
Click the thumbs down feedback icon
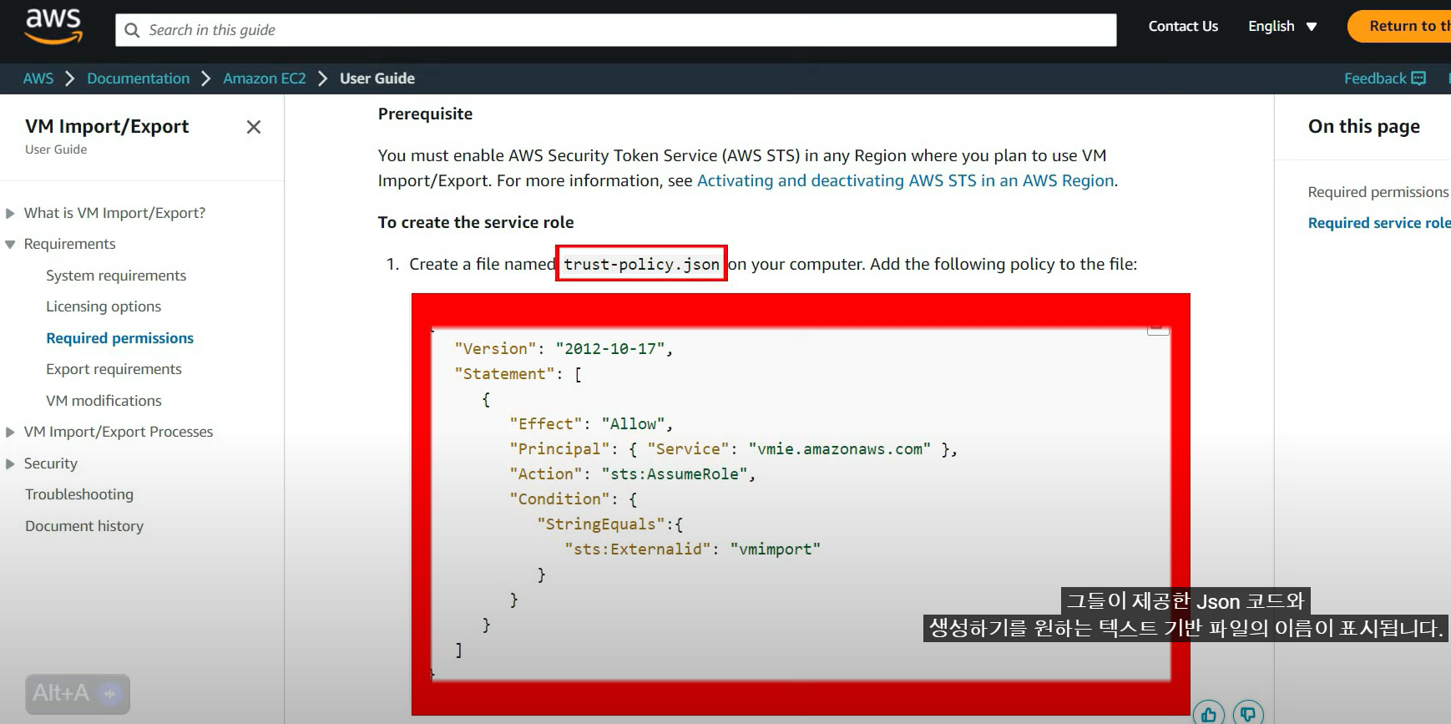click(x=1248, y=714)
